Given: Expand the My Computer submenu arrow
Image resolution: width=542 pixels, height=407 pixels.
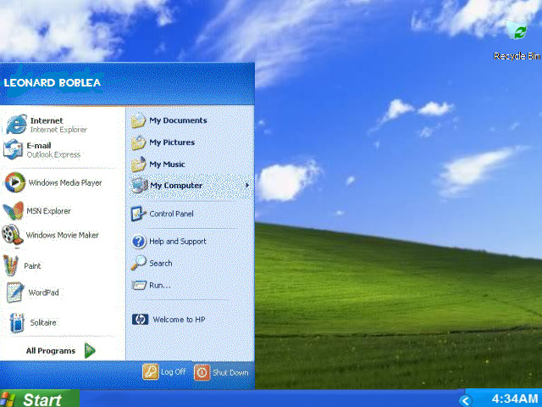Looking at the screenshot, I should (x=246, y=185).
